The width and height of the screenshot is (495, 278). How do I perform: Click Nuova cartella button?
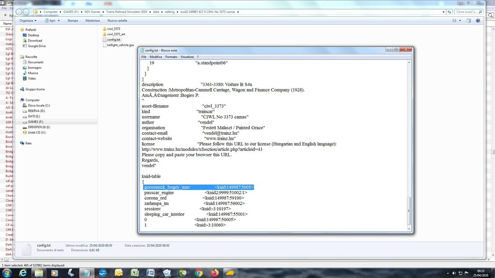pos(117,20)
